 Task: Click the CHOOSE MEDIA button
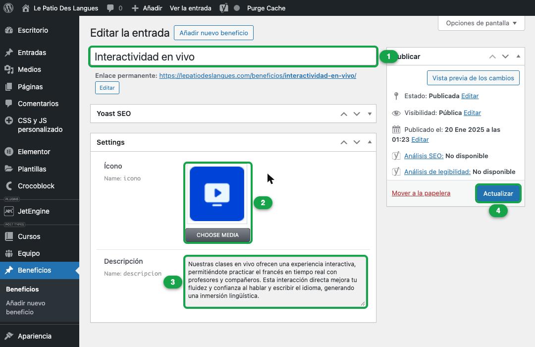tap(217, 235)
